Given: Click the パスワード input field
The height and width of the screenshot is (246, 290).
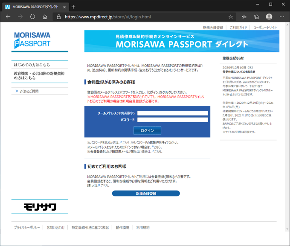Looking at the screenshot, I should coord(173,120).
